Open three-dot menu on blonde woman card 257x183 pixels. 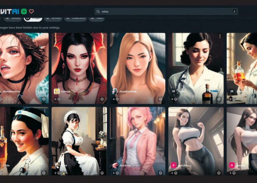coord(161,37)
